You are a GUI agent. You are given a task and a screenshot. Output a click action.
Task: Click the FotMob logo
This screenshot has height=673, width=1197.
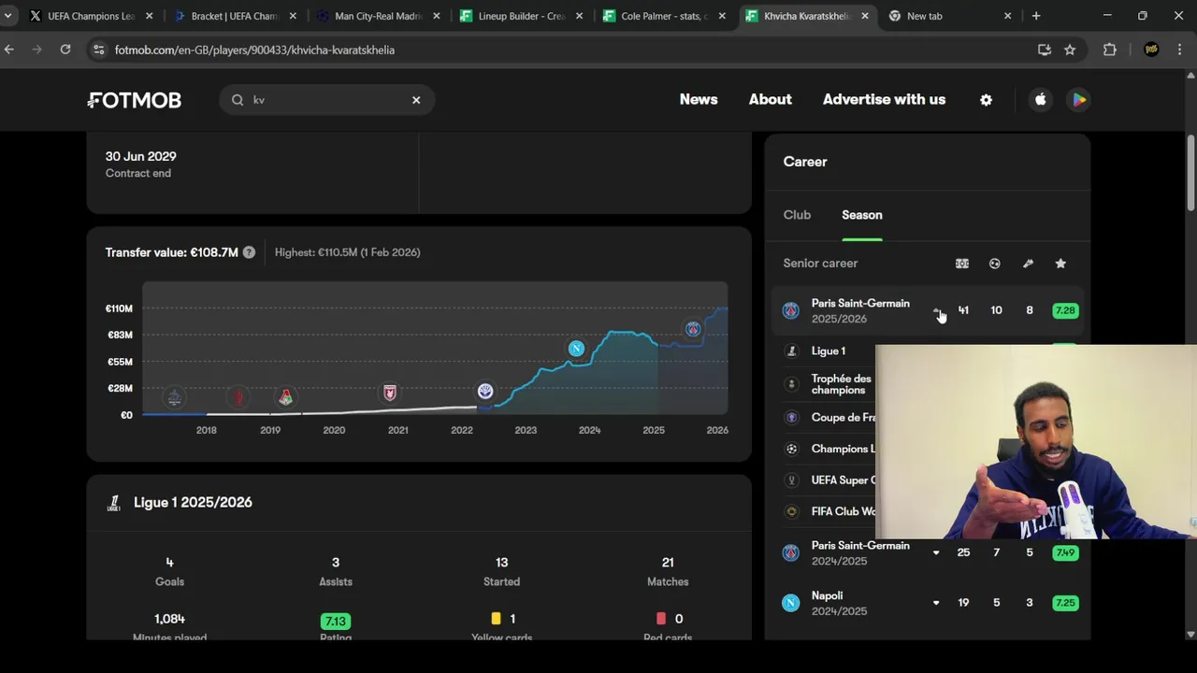click(135, 100)
